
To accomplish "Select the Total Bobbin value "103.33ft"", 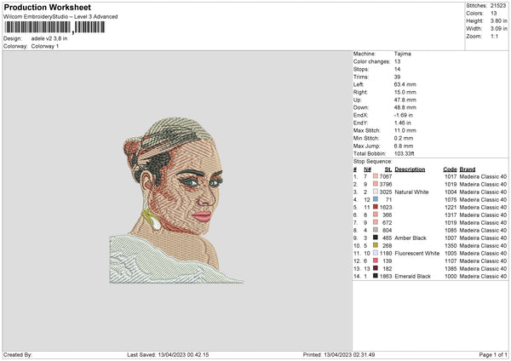I will (404, 153).
